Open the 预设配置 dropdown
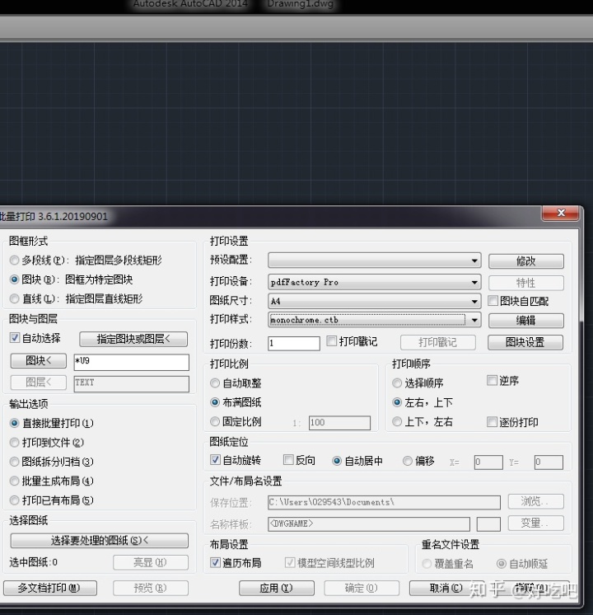The height and width of the screenshot is (615, 593). 374,261
